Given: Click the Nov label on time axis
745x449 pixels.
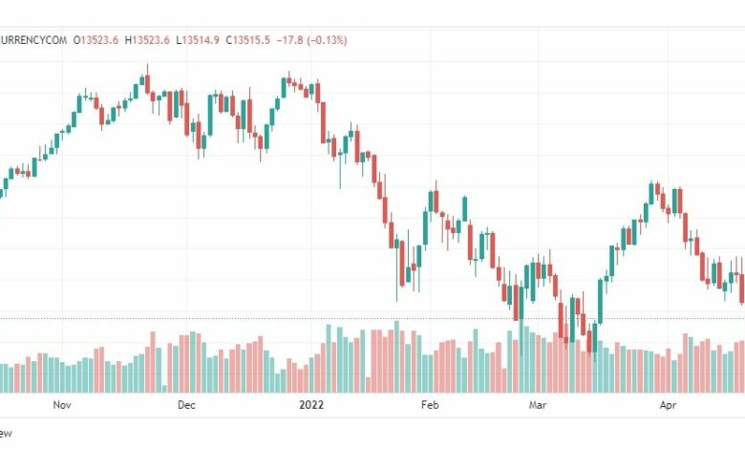Looking at the screenshot, I should point(62,405).
